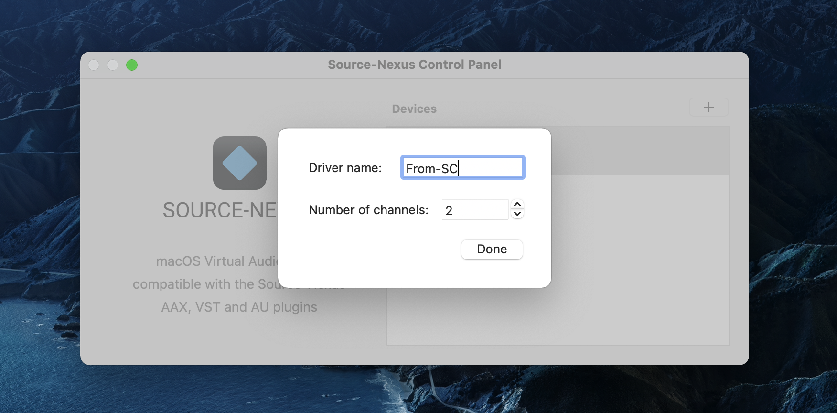Decrease channel count with down stepper arrow
Viewport: 837px width, 413px height.
tap(517, 214)
